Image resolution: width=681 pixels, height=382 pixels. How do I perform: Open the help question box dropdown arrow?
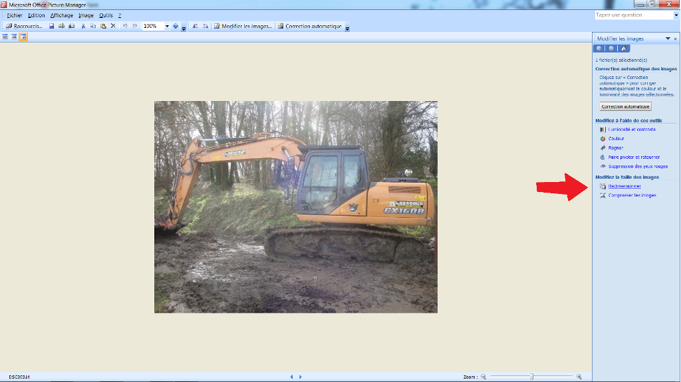[676, 15]
